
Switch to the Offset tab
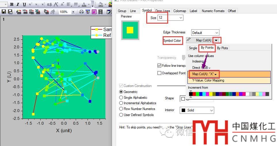tap(232, 11)
